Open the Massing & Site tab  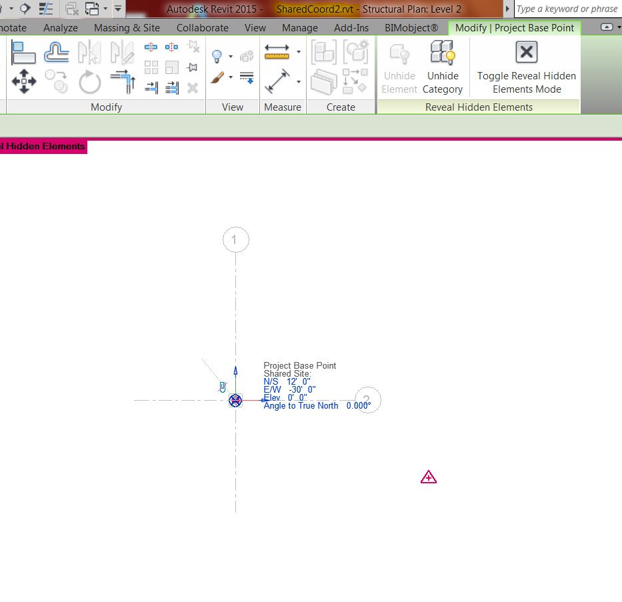click(127, 28)
